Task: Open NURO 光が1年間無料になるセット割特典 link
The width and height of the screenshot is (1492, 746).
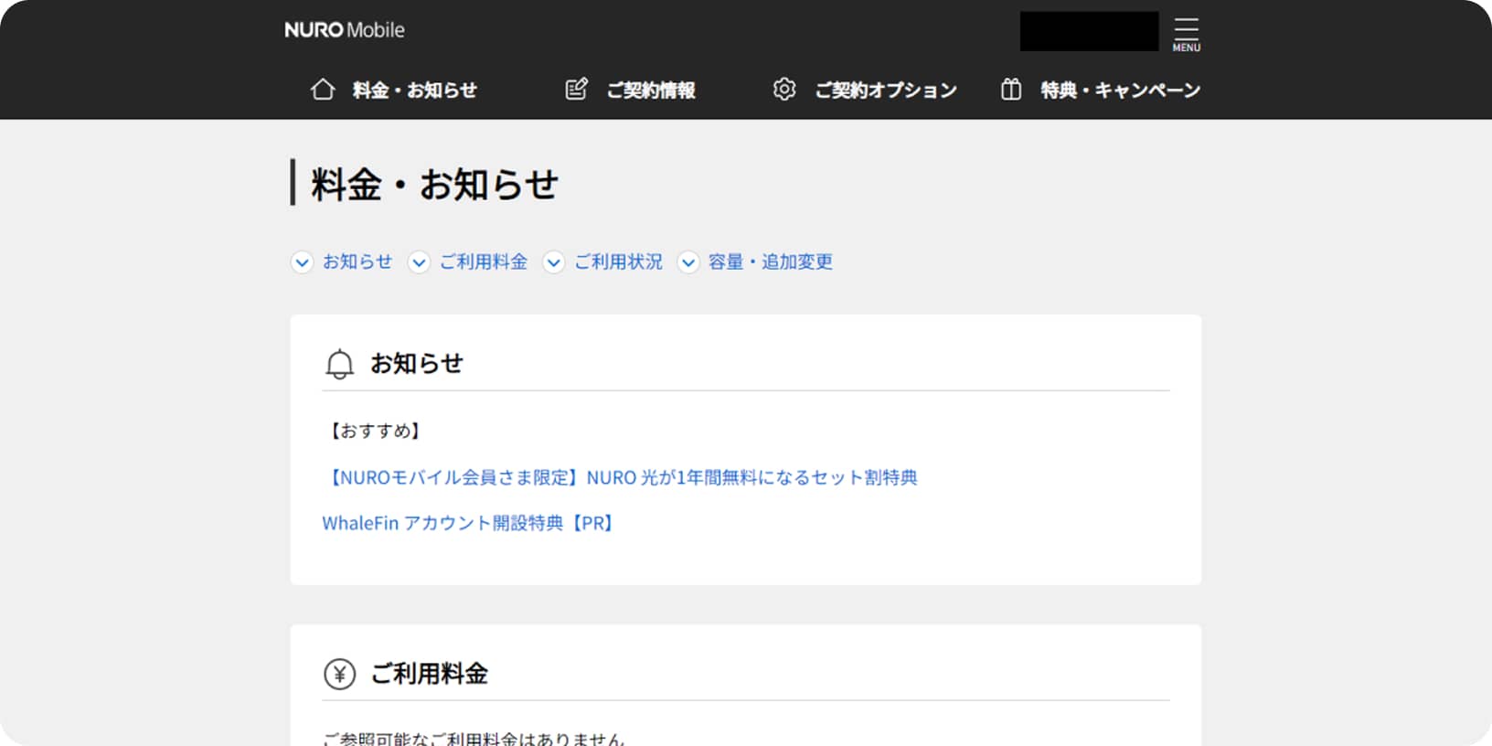Action: (x=620, y=477)
